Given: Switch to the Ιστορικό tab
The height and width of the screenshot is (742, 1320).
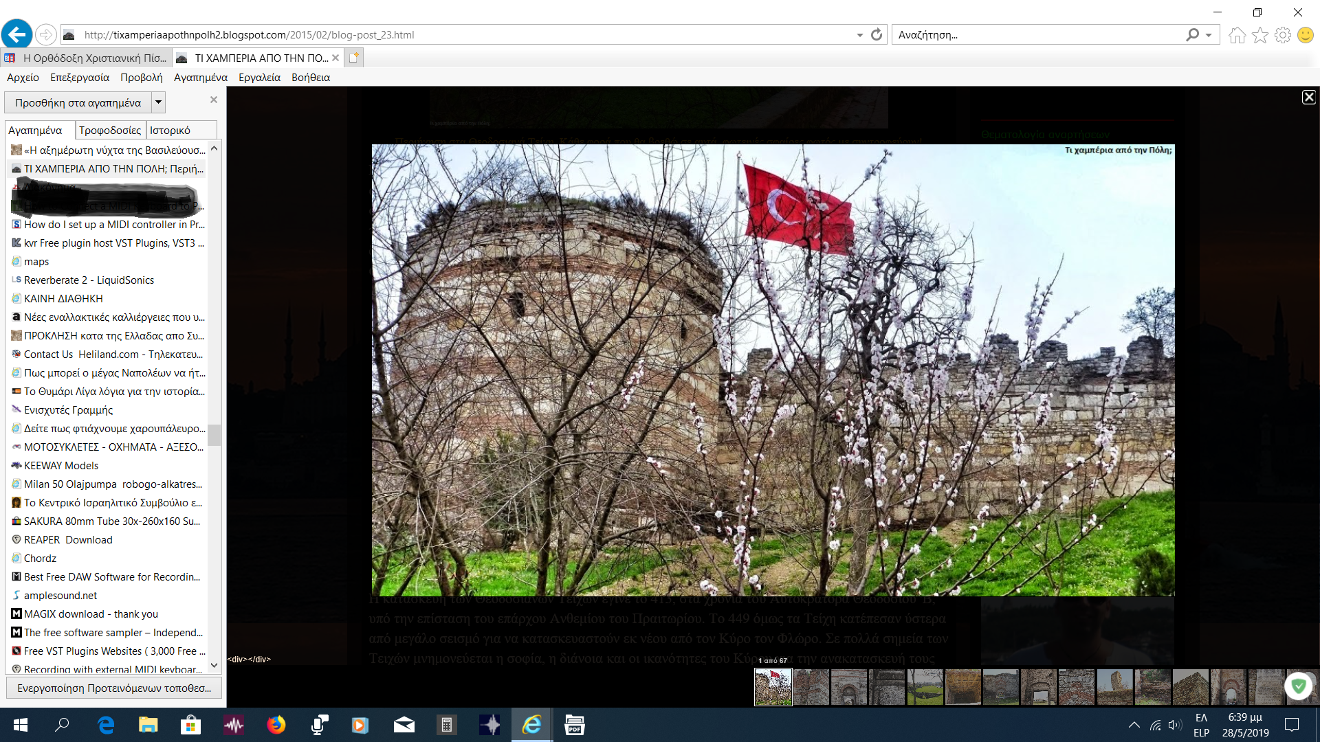Looking at the screenshot, I should [170, 130].
